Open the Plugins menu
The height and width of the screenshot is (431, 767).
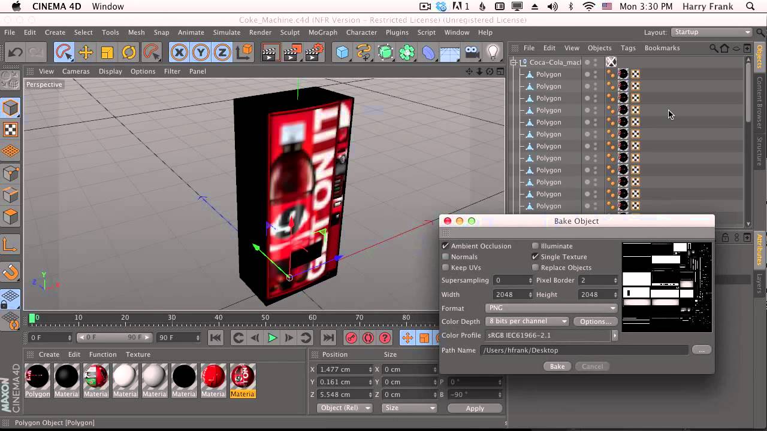[x=397, y=32]
